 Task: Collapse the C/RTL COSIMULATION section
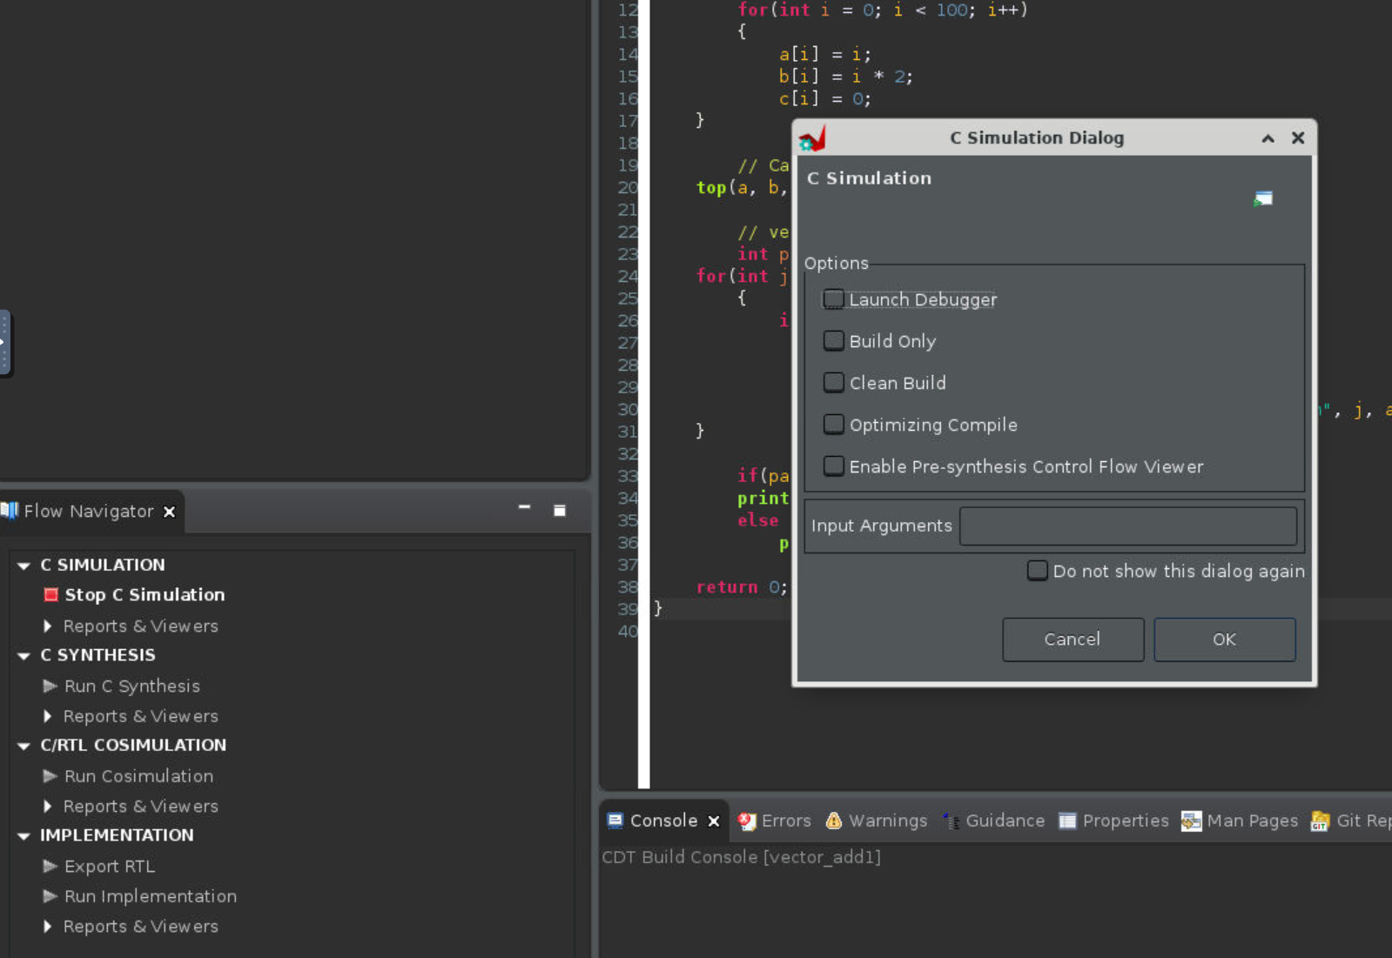coord(24,746)
